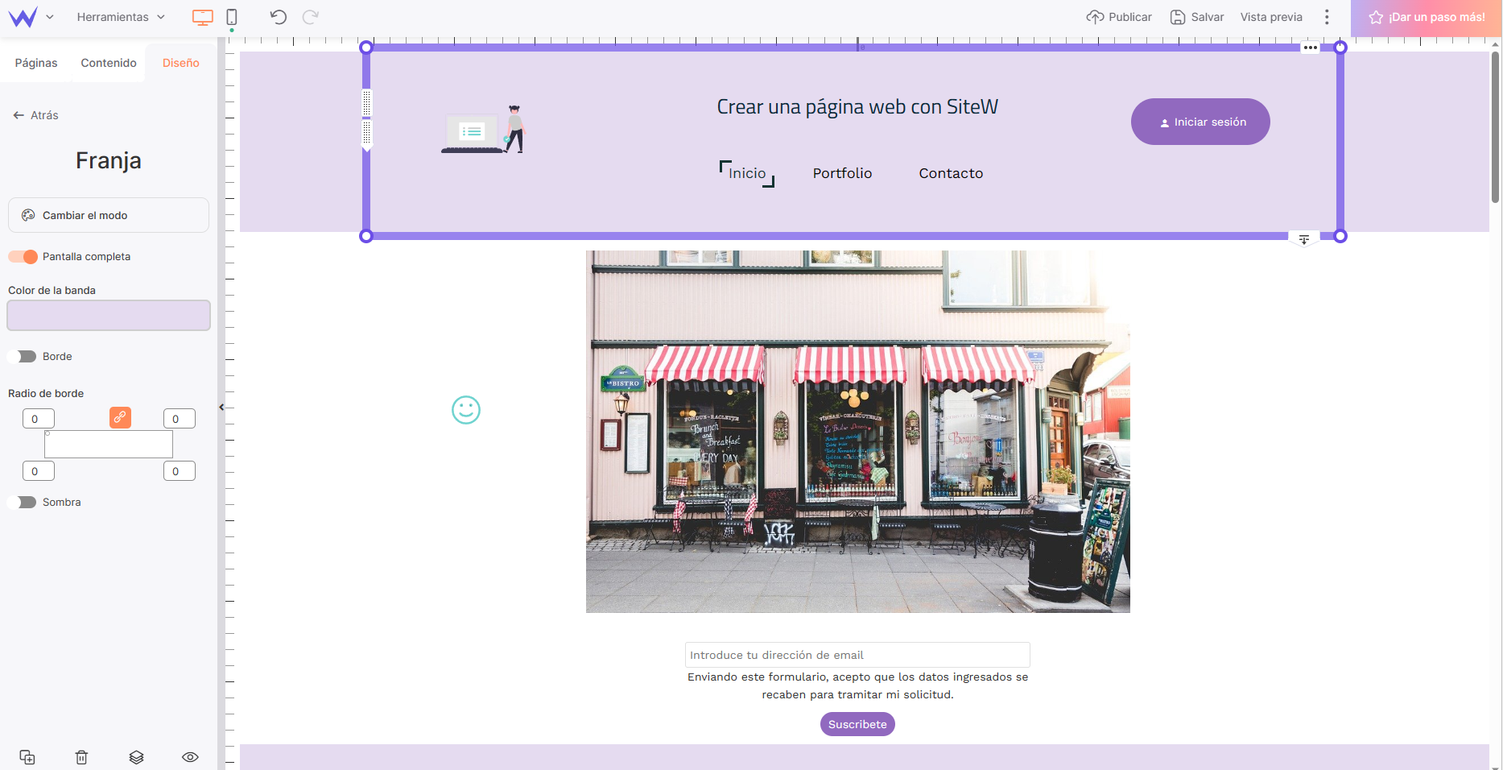This screenshot has height=770, width=1503.
Task: Select the Portfolio menu item
Action: (x=842, y=173)
